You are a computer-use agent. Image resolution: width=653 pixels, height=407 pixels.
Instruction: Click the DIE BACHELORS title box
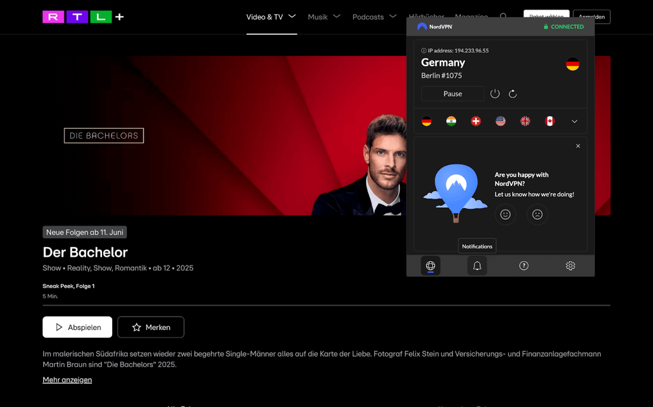tap(104, 136)
